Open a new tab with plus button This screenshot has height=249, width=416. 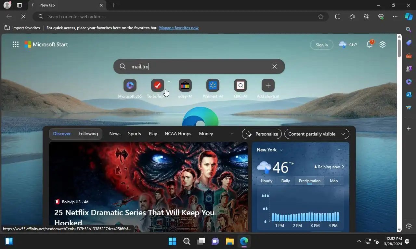click(113, 5)
